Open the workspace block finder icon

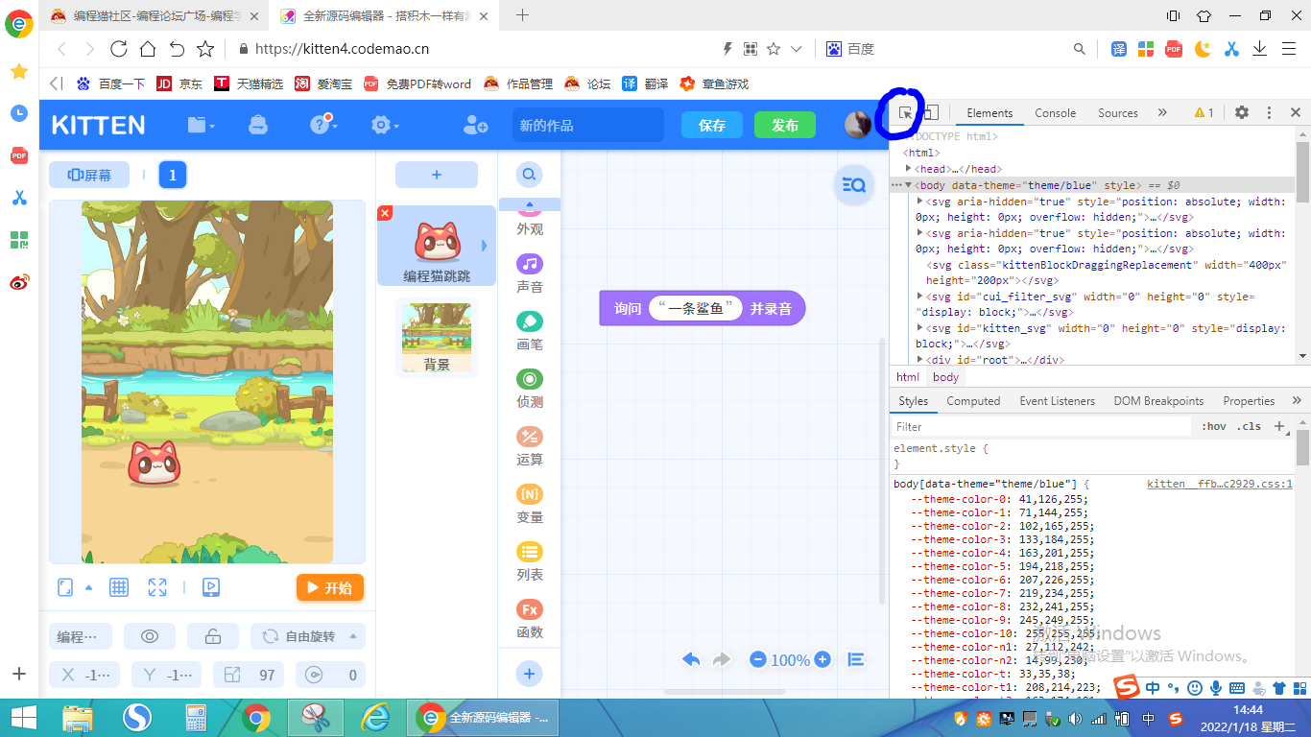pos(853,185)
